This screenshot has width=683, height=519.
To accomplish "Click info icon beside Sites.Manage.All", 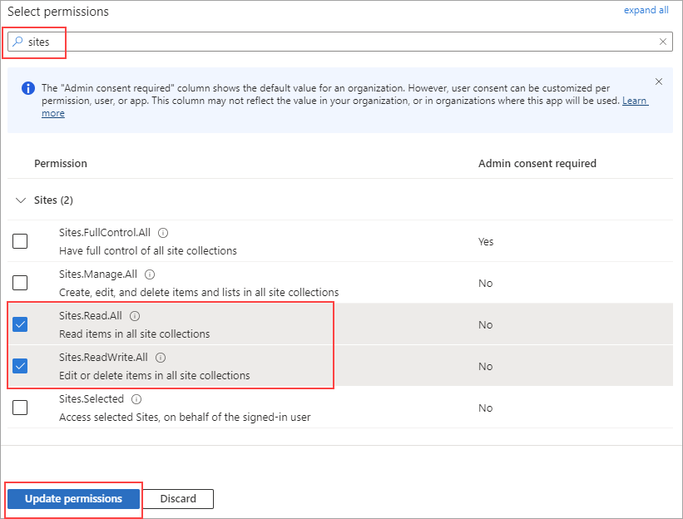I will 150,274.
